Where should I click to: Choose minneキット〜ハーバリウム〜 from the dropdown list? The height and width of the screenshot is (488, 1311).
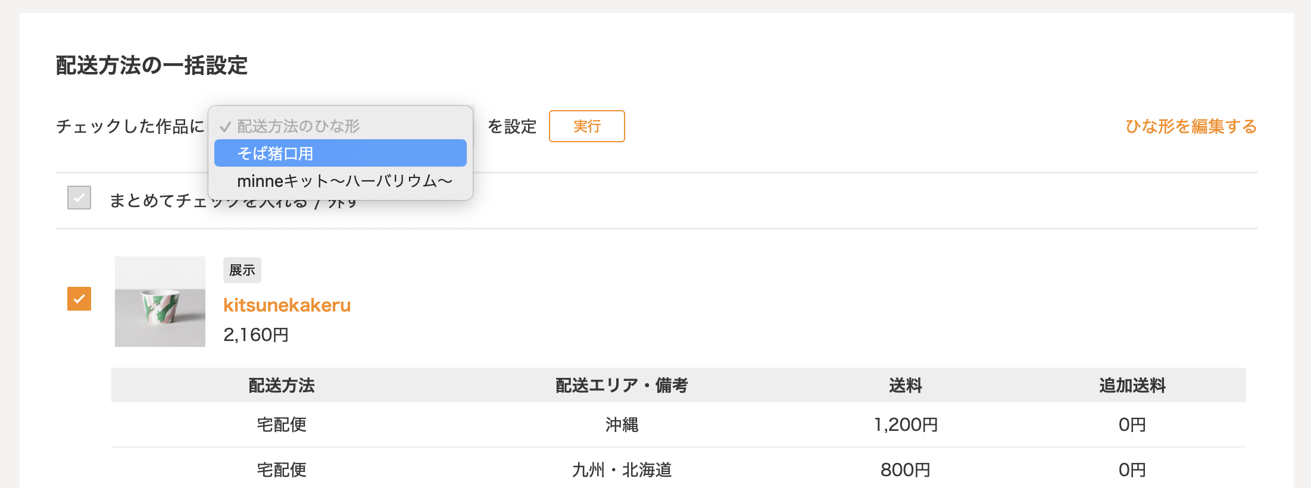click(x=344, y=181)
